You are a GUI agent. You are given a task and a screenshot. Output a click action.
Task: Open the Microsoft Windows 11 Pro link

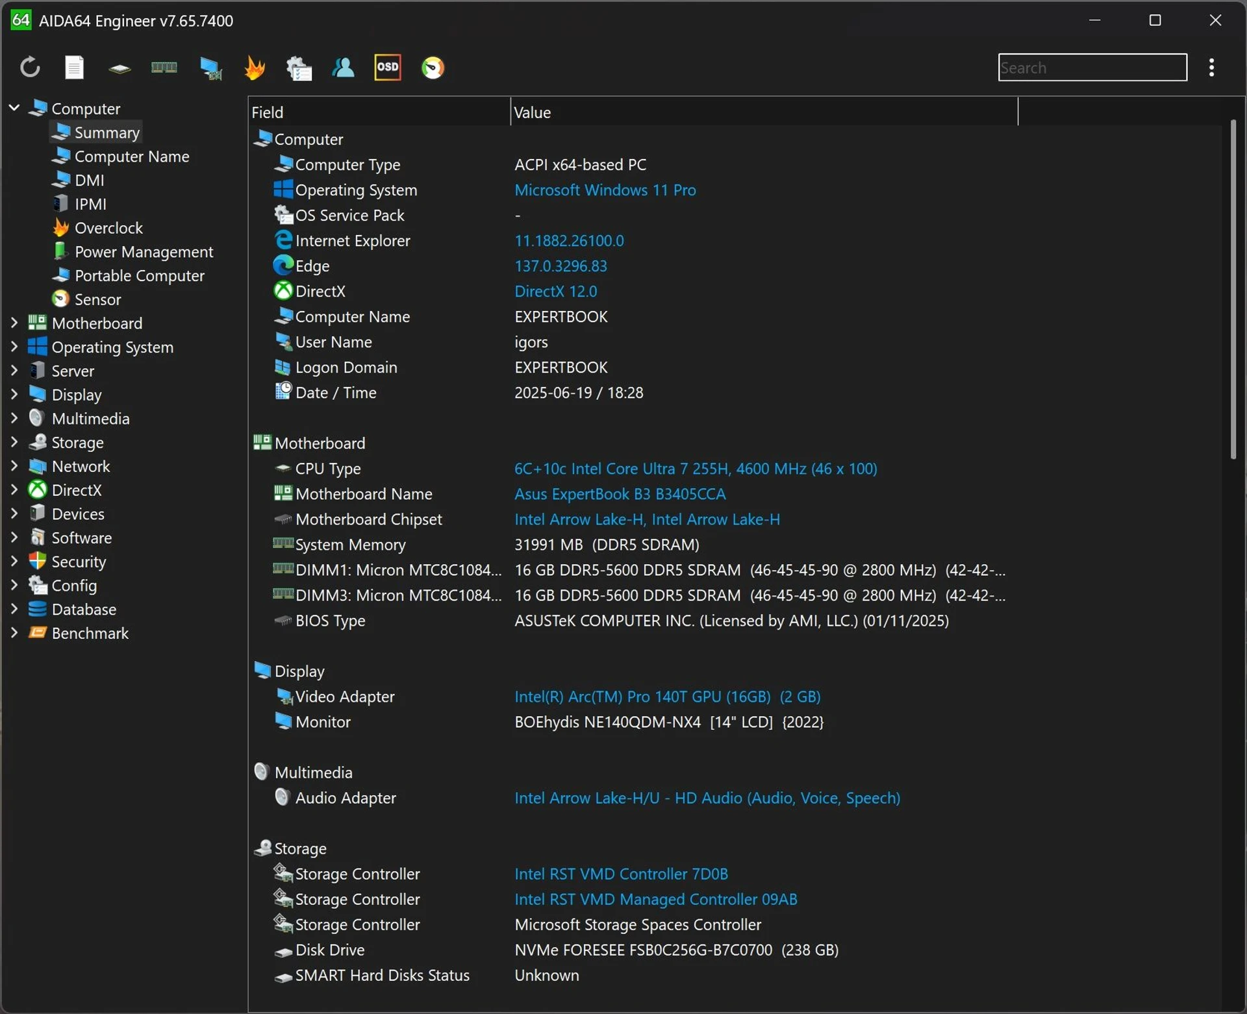tap(605, 190)
